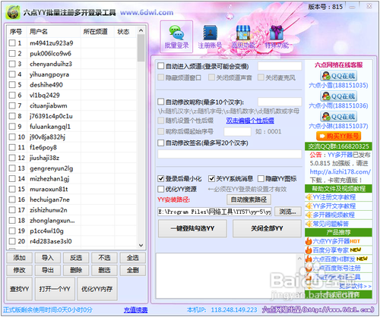Click 自动搜索路径 button
Viewport: 380px width, 317px height.
pos(249,199)
